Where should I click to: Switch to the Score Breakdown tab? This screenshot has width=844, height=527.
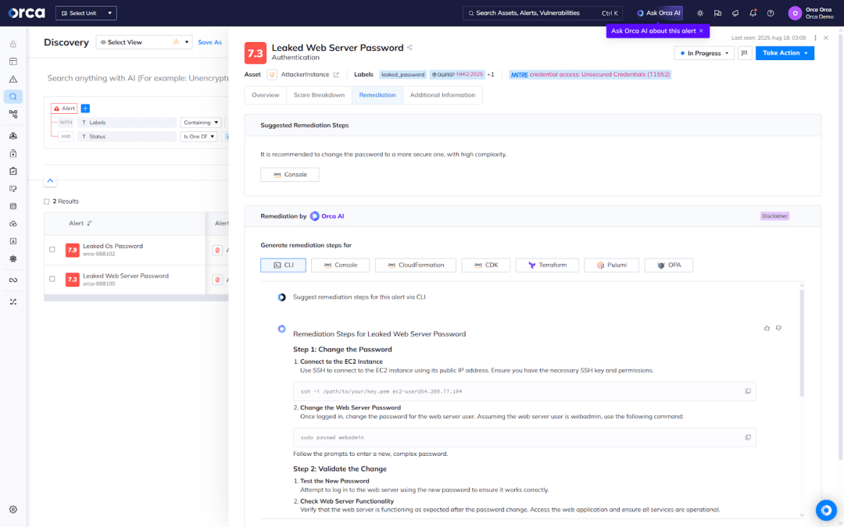(319, 95)
